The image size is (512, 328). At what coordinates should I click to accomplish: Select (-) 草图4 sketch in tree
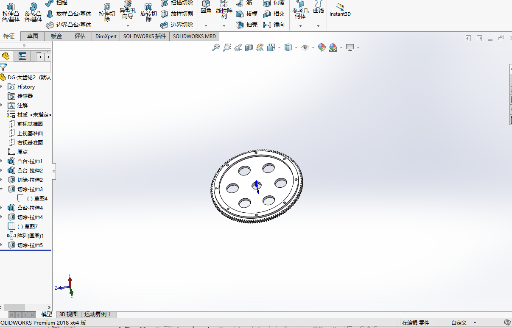33,199
